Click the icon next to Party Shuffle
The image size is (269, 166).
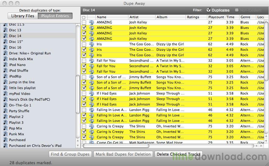point(5,111)
